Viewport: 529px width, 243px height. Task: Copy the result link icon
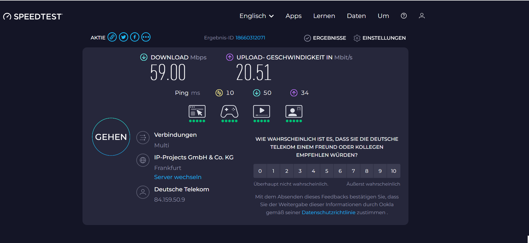(x=112, y=37)
